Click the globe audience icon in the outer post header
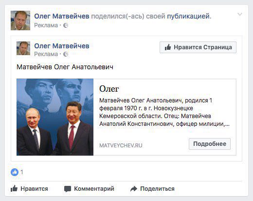Viewport: 253px width, 201px height. [66, 25]
